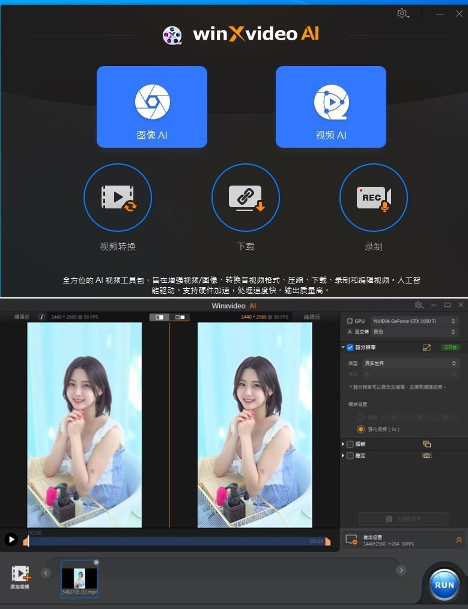
Task: Open settings gear in the Winxvideo AI editor
Action: point(419,305)
